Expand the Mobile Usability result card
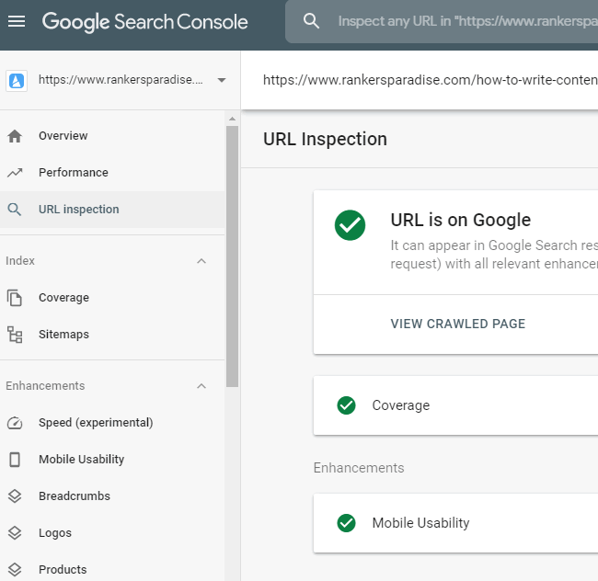Screen dimensions: 598x581 [x=455, y=523]
